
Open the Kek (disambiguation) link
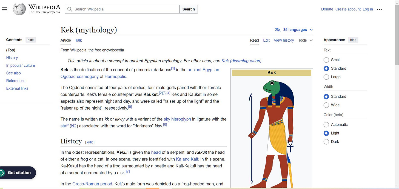click(241, 61)
